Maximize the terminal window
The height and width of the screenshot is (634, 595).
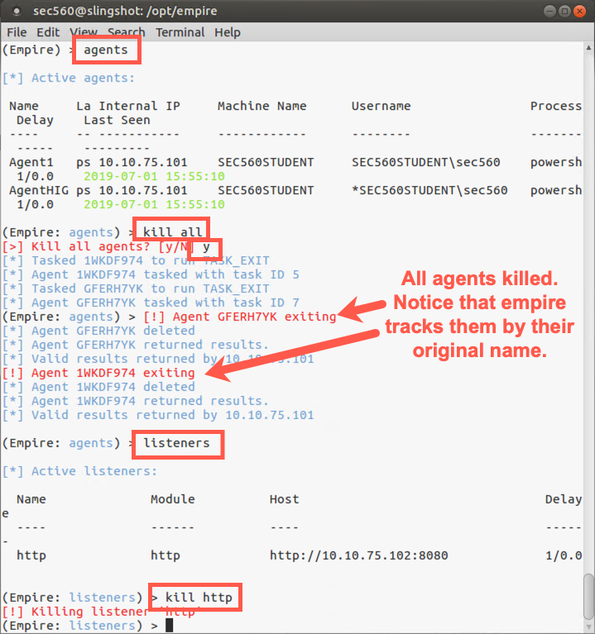click(x=565, y=11)
